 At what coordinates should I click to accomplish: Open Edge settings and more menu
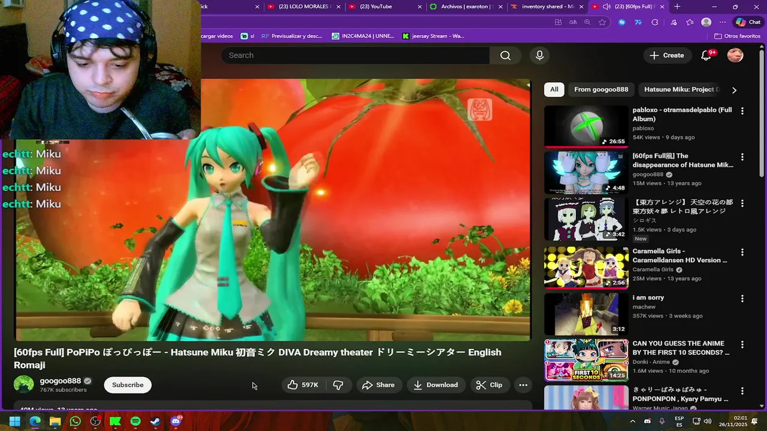click(x=722, y=22)
